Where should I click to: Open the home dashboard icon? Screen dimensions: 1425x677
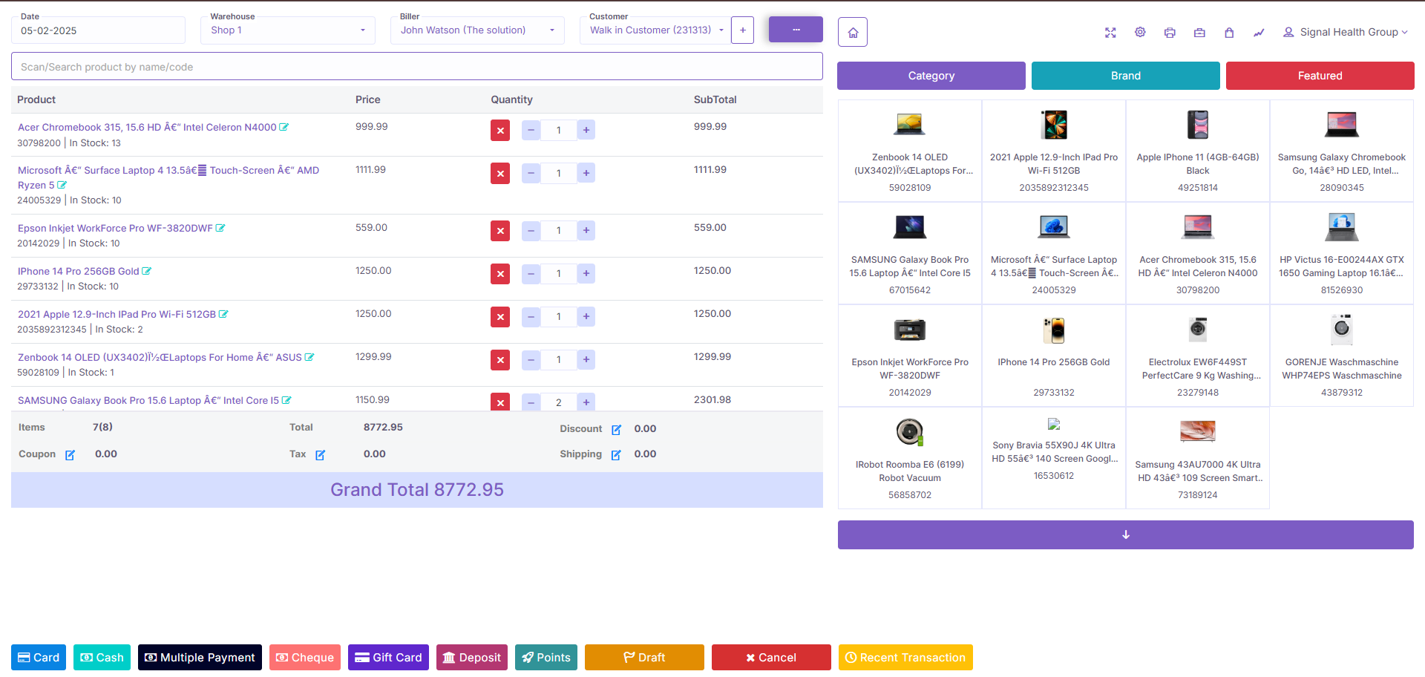tap(853, 32)
